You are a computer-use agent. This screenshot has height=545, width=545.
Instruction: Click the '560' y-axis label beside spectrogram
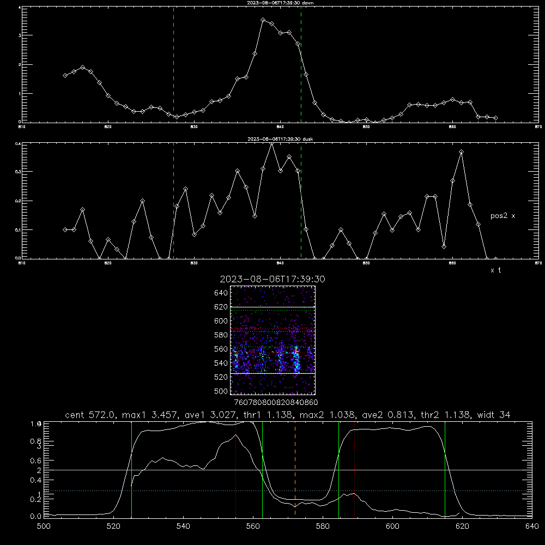[x=221, y=349]
